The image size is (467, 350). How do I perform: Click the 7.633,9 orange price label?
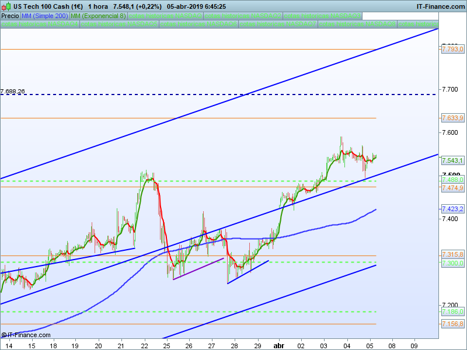point(452,118)
